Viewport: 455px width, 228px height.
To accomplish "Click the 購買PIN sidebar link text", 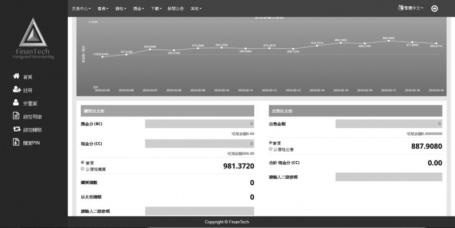I will tap(31, 142).
